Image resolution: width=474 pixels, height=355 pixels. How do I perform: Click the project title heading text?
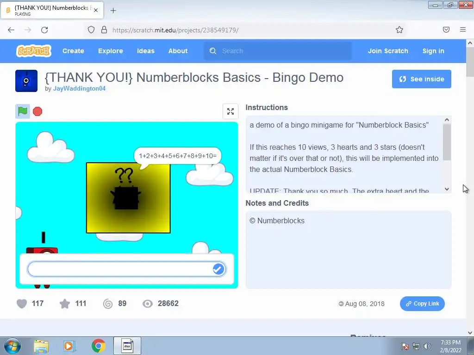coord(194,78)
